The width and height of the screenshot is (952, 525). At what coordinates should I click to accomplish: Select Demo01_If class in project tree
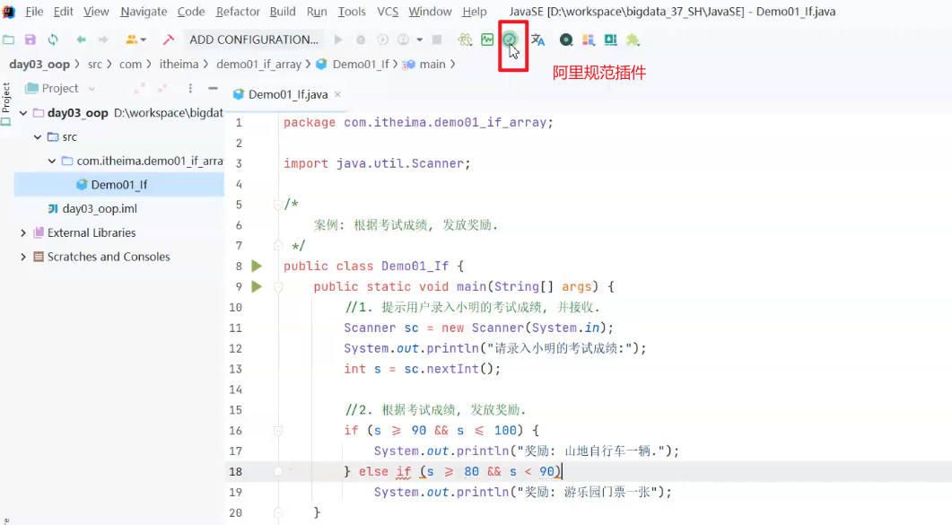point(119,185)
